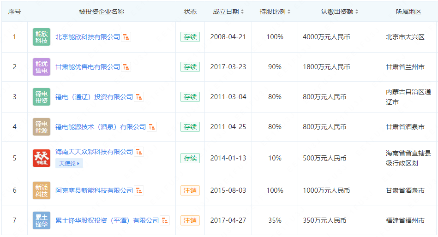Click 注销 status tag for 累土锋华股权投资
Image resolution: width=438 pixels, height=237 pixels.
(x=190, y=220)
